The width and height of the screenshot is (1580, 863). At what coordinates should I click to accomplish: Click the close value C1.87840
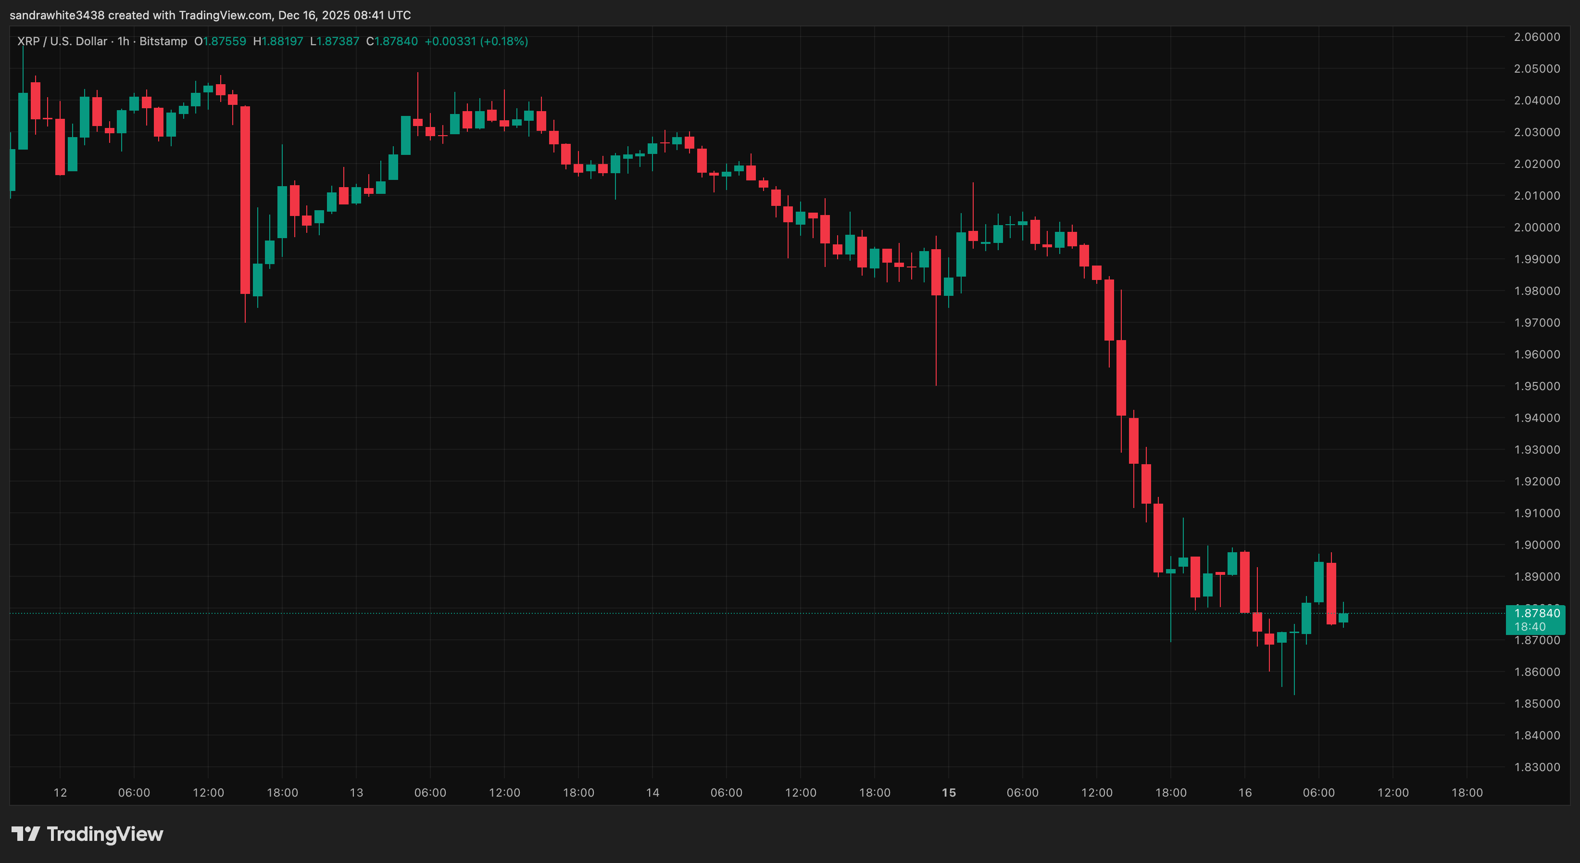click(392, 41)
